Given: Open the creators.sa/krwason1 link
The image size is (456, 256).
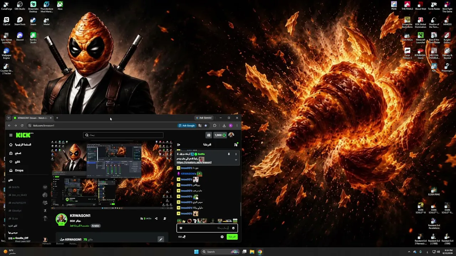Looking at the screenshot, I should coord(194,162).
